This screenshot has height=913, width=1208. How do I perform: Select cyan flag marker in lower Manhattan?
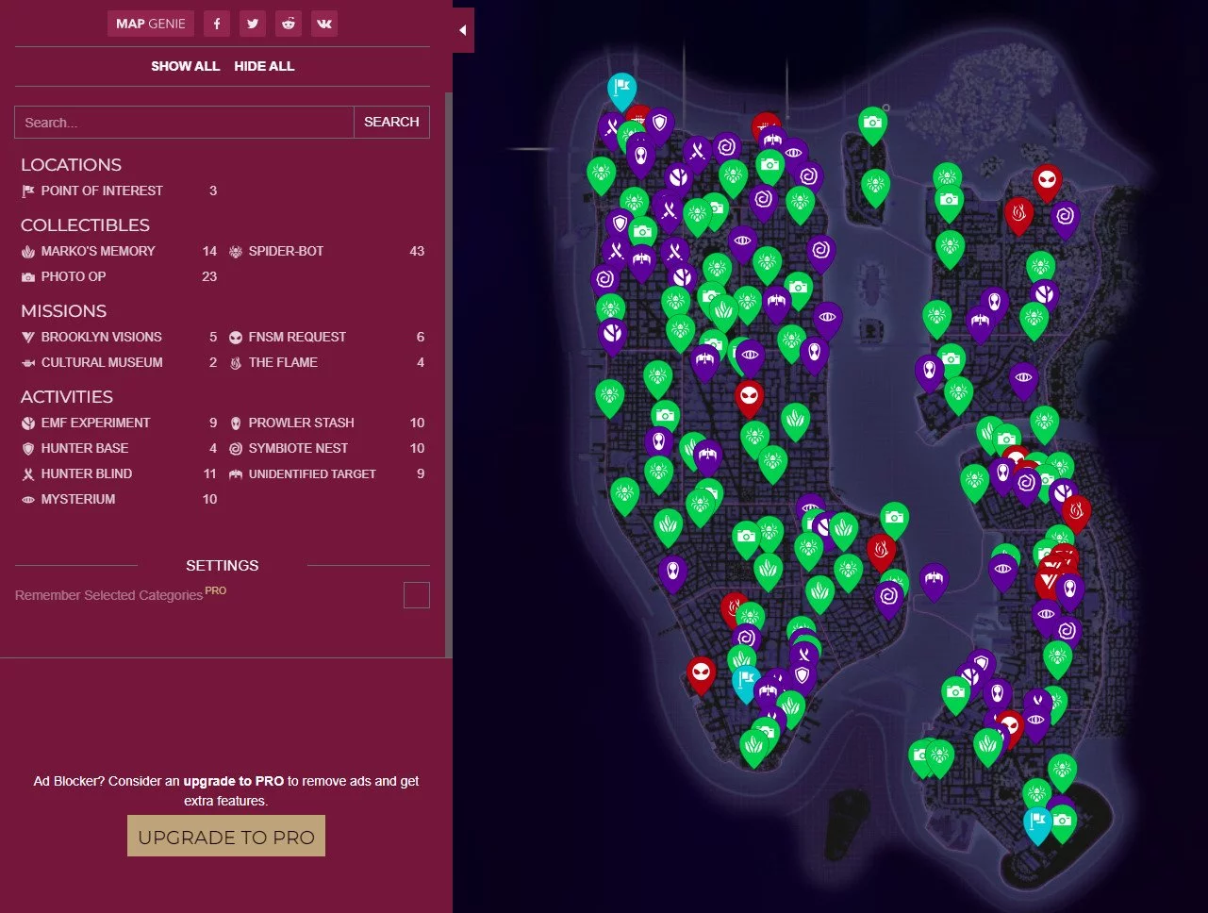tap(746, 682)
